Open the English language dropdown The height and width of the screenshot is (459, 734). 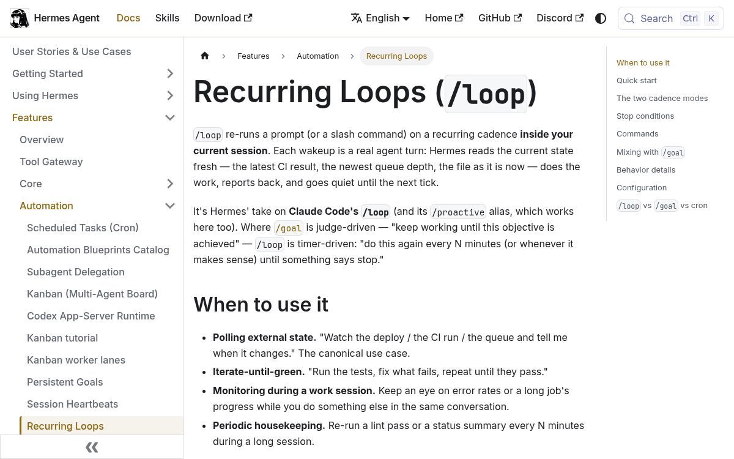click(x=380, y=18)
